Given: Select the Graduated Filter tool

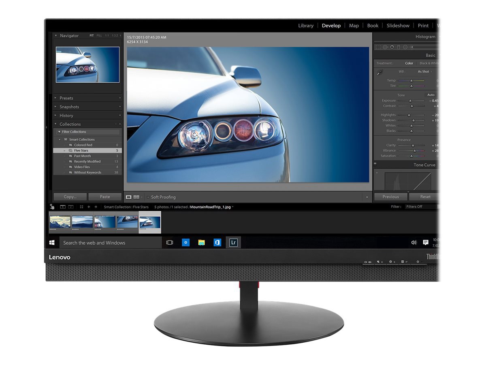Looking at the screenshot, I should click(399, 47).
